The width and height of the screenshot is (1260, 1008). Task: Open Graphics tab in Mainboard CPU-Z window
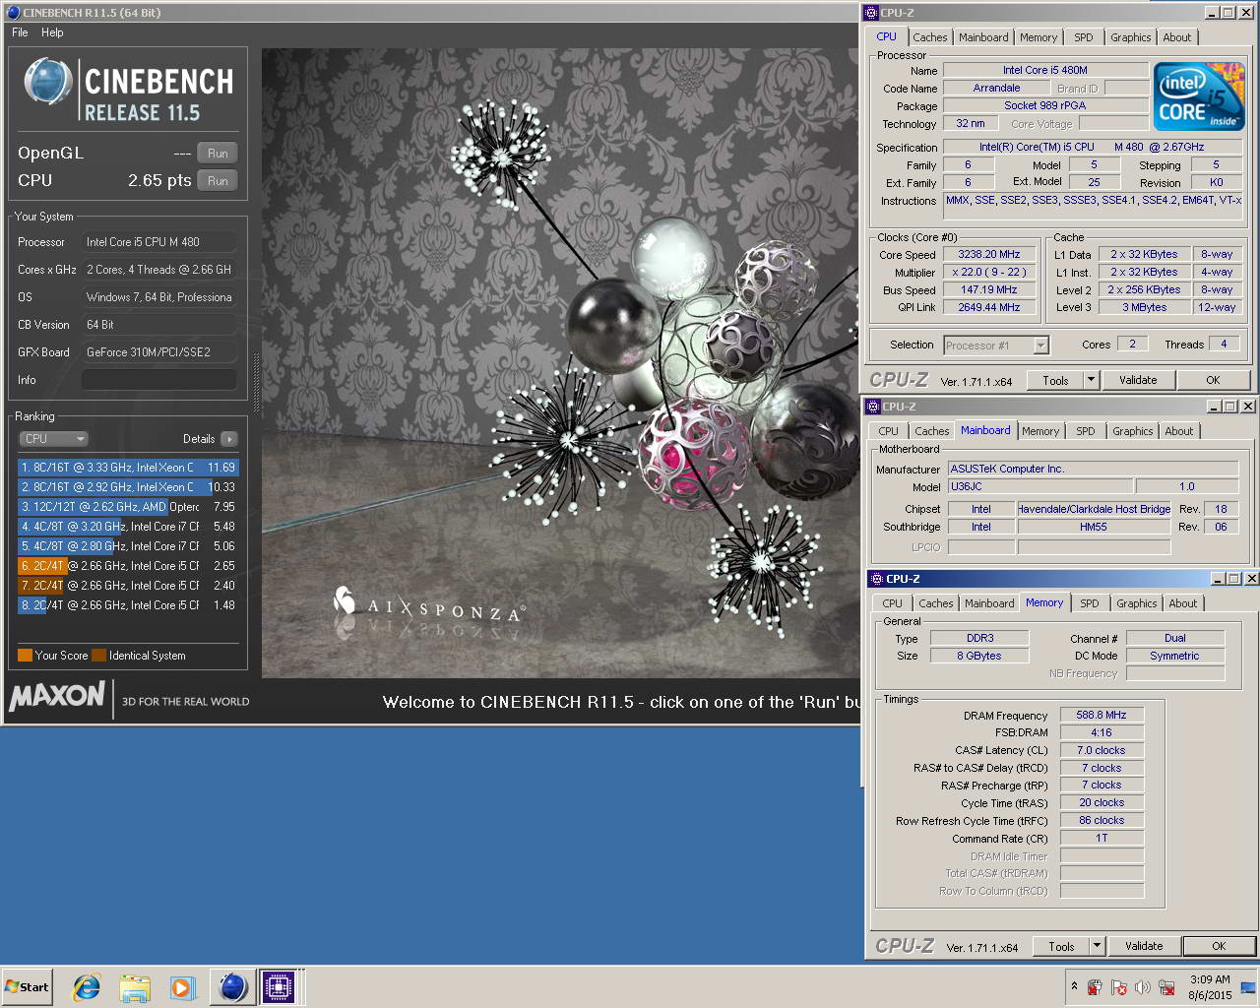tap(1132, 431)
